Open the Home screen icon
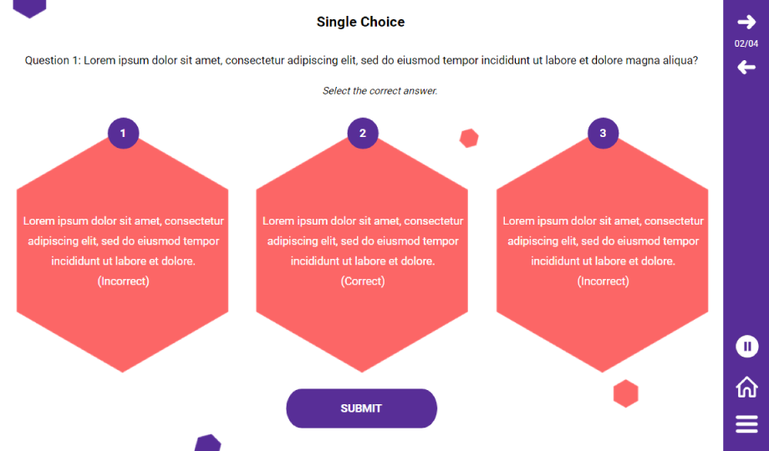769x451 pixels. [746, 387]
